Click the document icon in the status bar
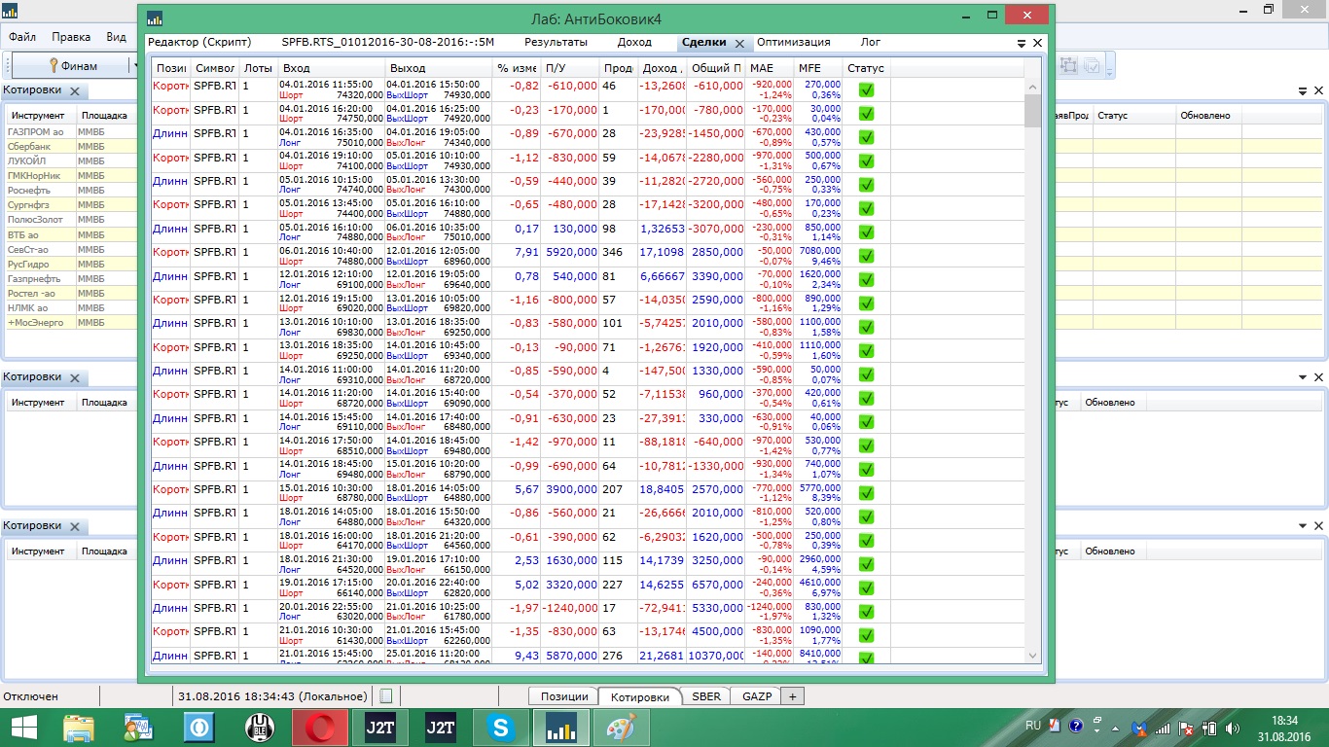Viewport: 1329px width, 747px height. pos(385,696)
